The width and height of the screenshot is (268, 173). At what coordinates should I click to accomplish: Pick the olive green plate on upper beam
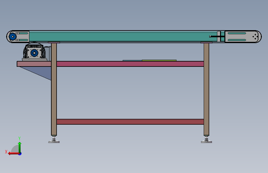point(159,60)
